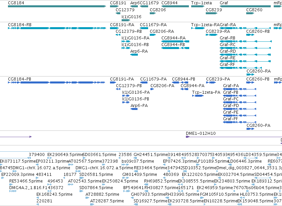The width and height of the screenshot is (282, 206).
Task: Click the Tcp-1zeta-RA transcript label
Action: pos(205,25)
